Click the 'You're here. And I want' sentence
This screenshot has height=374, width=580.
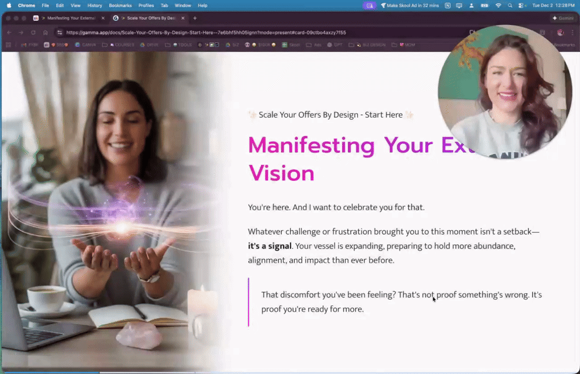(x=336, y=207)
